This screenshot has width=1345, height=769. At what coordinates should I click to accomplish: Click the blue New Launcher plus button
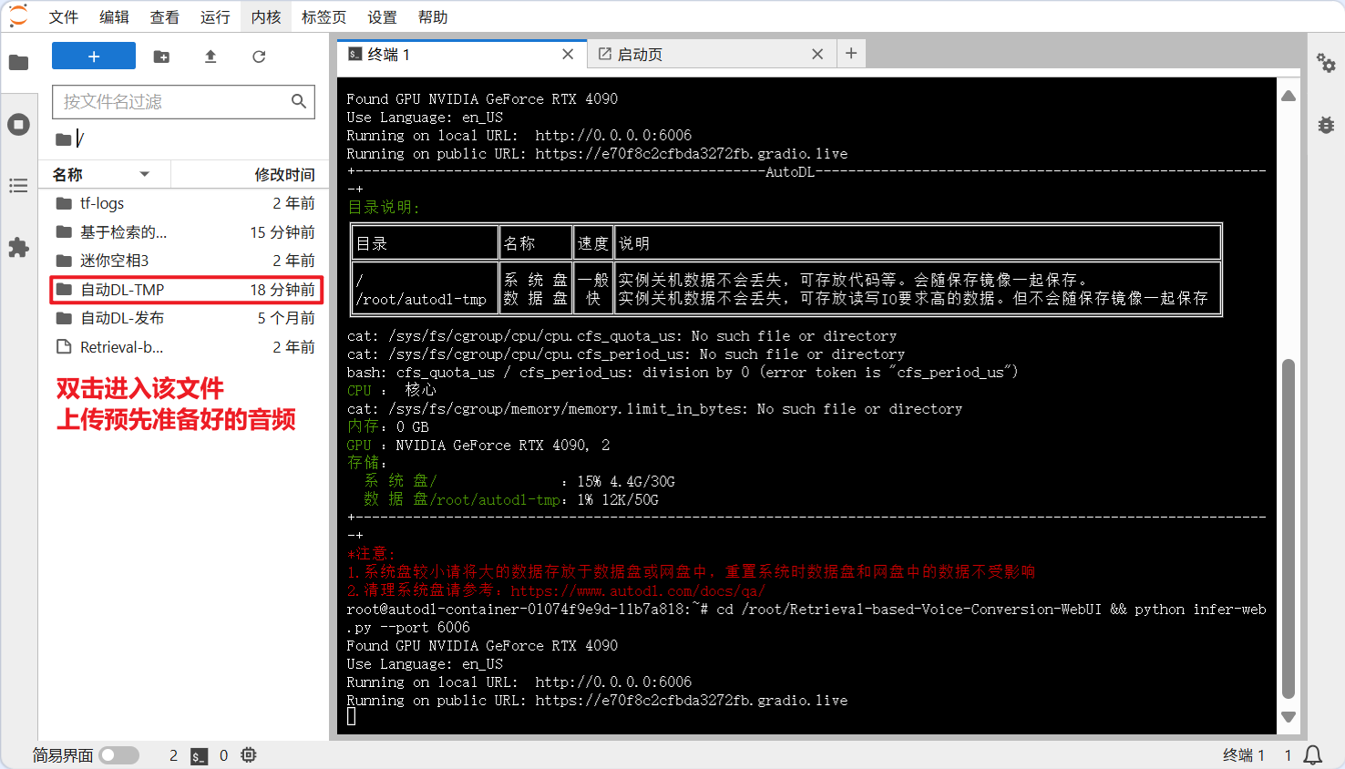(x=94, y=56)
